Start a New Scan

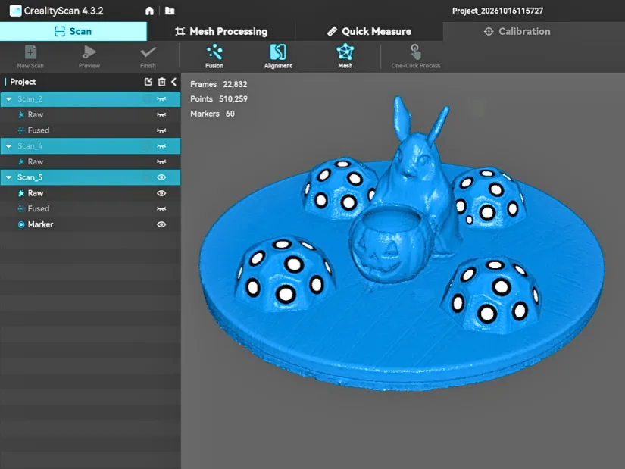30,57
